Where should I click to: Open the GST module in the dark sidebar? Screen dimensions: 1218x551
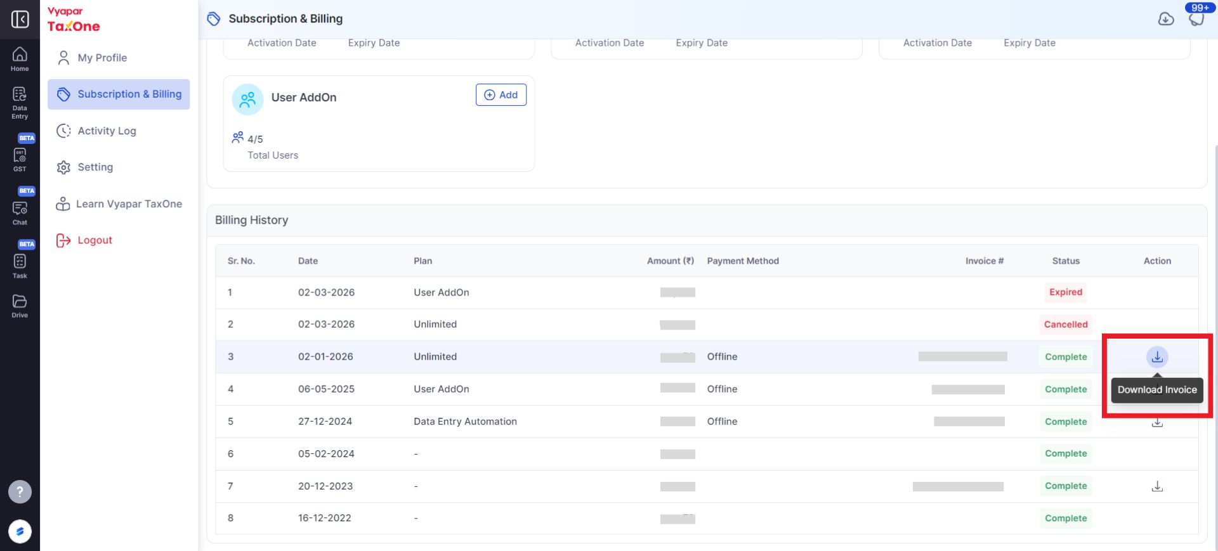click(x=20, y=159)
